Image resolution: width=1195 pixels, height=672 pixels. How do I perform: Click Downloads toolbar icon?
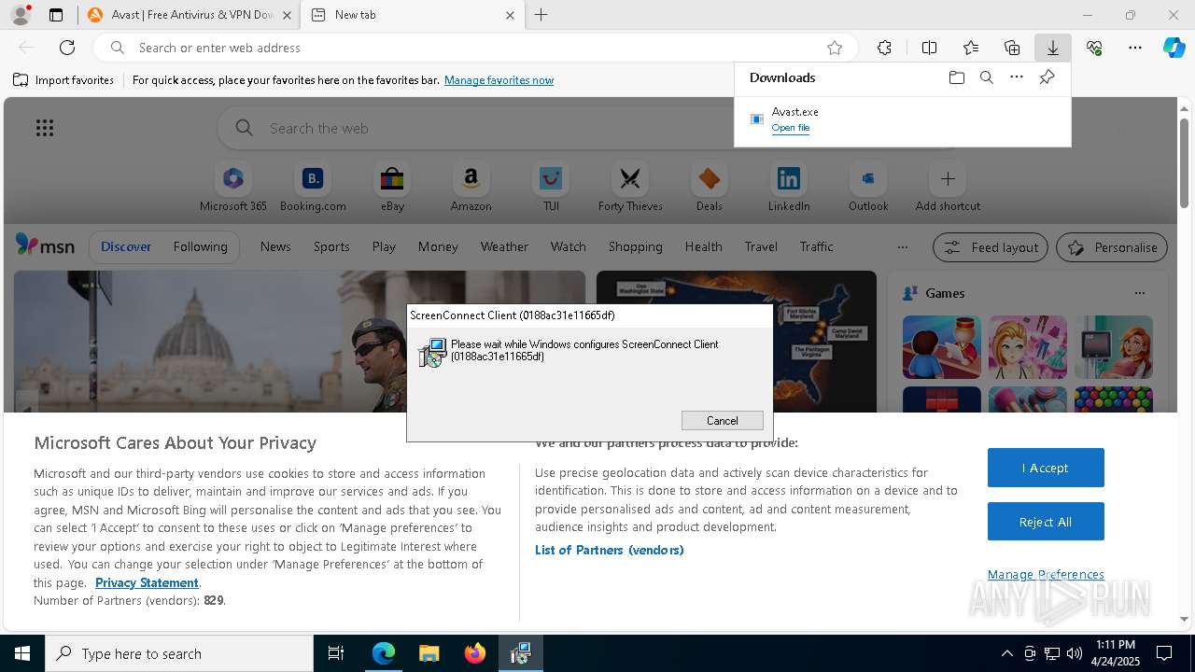1052,48
